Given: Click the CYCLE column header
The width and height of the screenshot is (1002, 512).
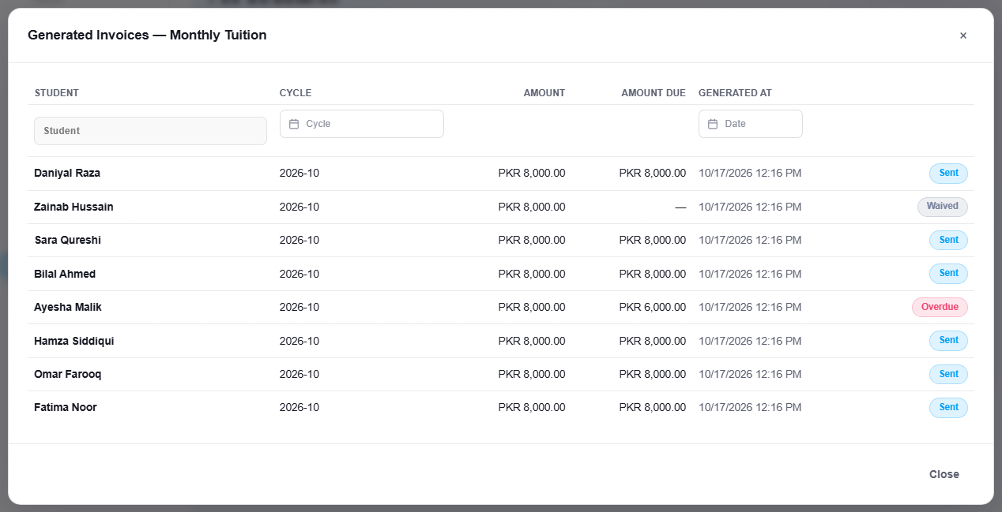Looking at the screenshot, I should [296, 93].
